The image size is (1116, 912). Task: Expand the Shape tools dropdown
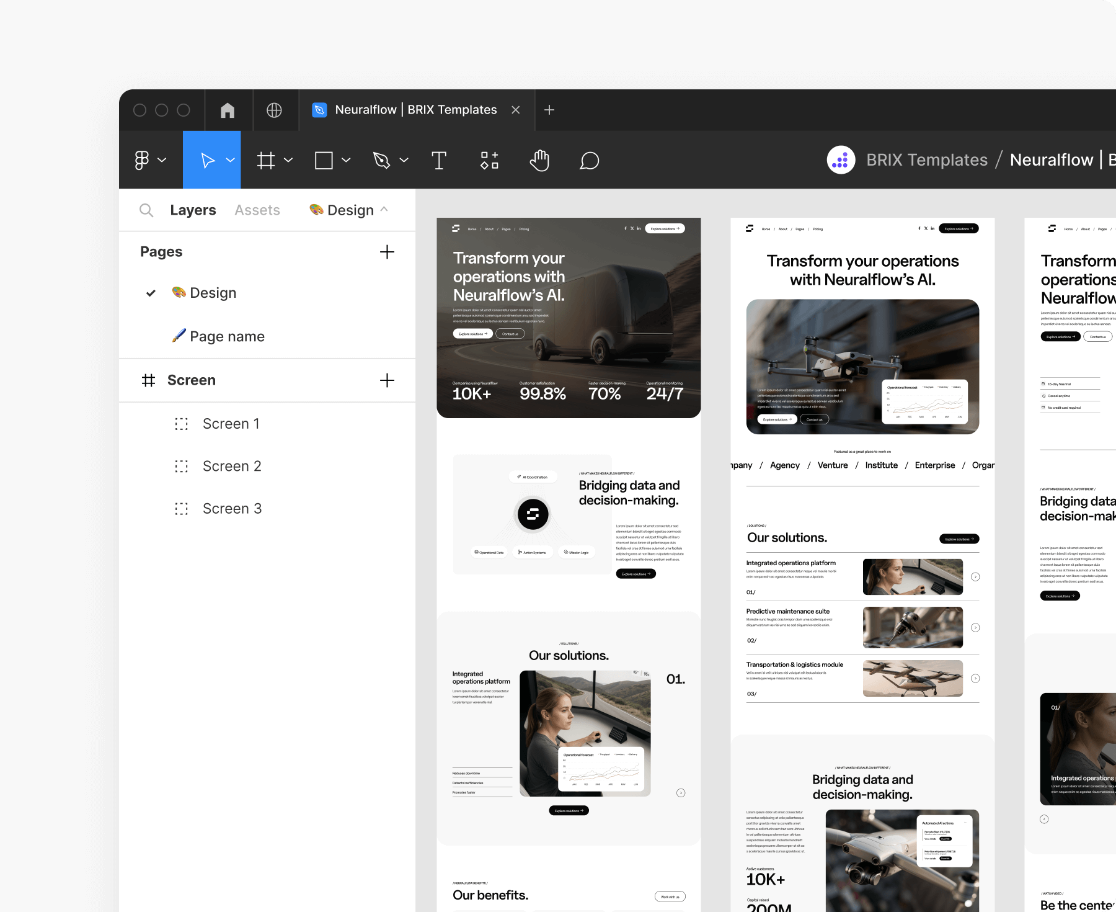345,160
